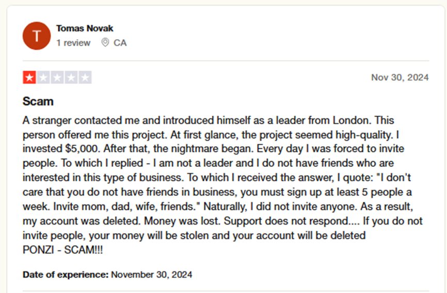Click the second gray rating star
Viewport: 447px width, 293px height.
(43, 78)
